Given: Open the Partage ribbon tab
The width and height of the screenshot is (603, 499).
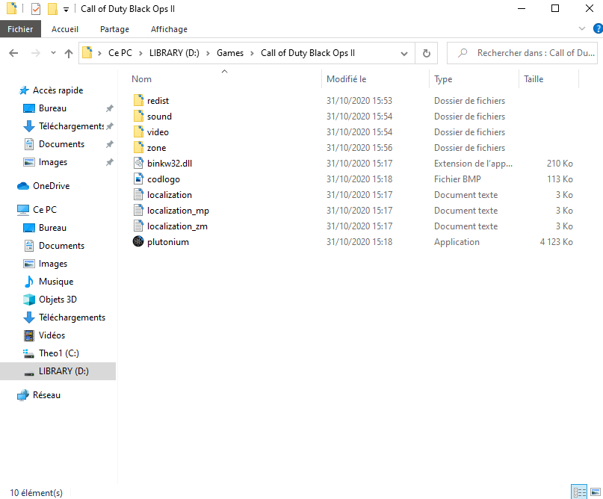Looking at the screenshot, I should pos(114,29).
